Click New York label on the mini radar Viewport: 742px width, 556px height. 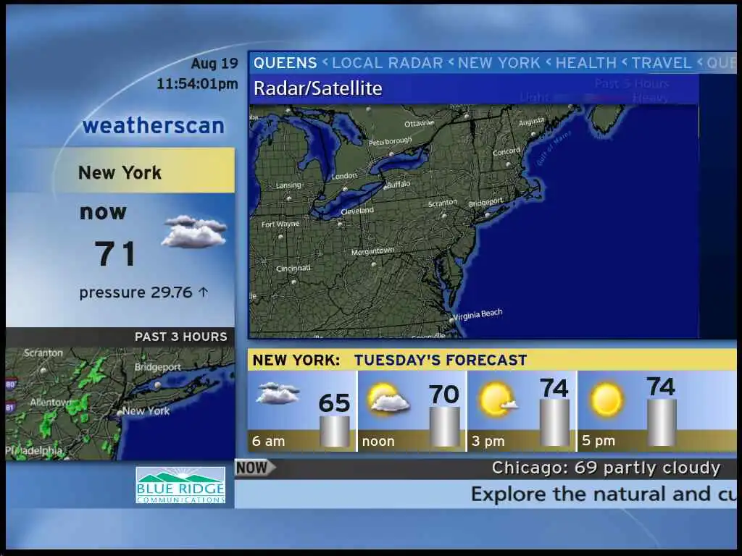tap(146, 411)
